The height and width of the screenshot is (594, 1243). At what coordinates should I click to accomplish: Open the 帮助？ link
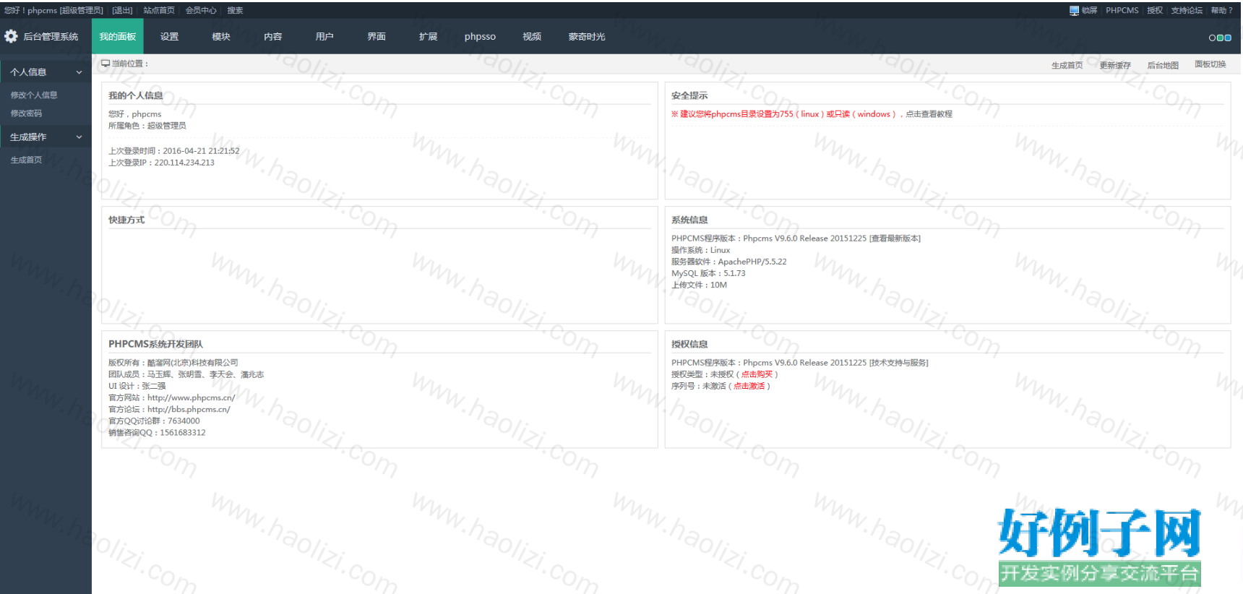point(1222,10)
